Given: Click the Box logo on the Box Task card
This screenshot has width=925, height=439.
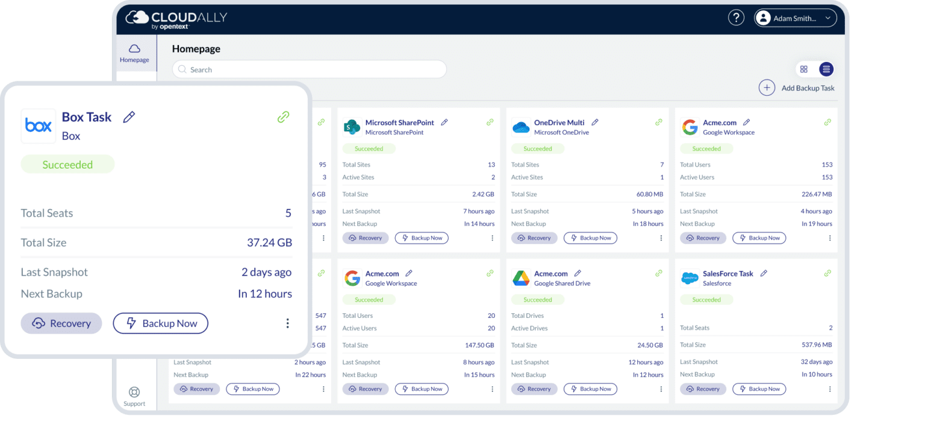Looking at the screenshot, I should tap(38, 125).
